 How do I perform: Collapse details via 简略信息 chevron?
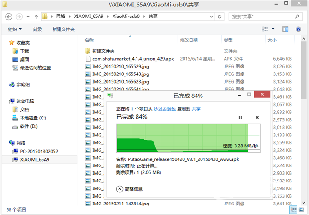(x=120, y=189)
